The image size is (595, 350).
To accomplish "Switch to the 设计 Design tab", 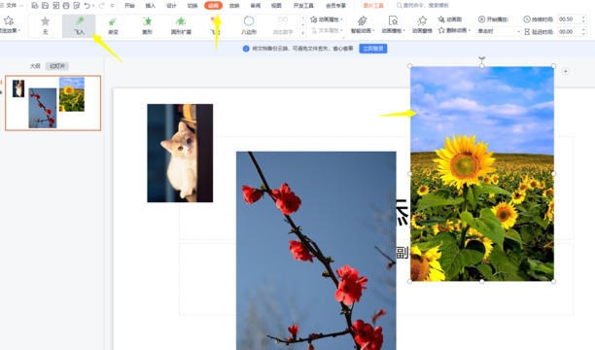I will [x=171, y=5].
